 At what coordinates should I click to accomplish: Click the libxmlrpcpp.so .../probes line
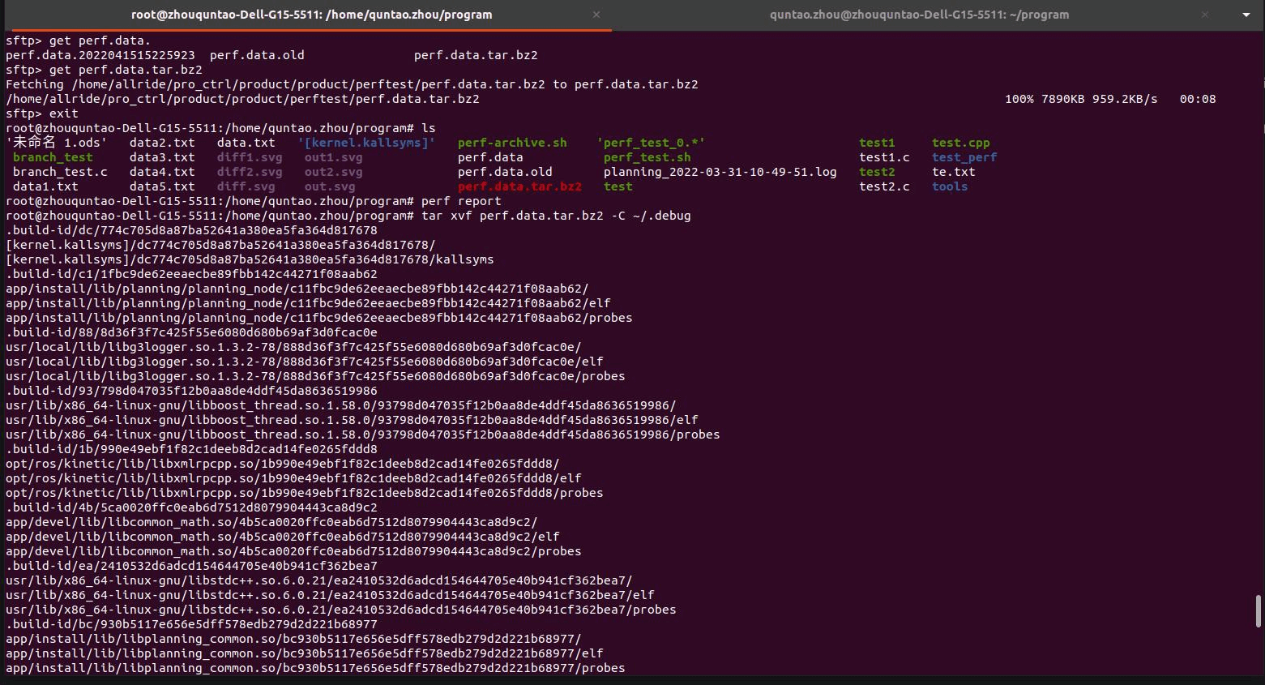pos(305,493)
